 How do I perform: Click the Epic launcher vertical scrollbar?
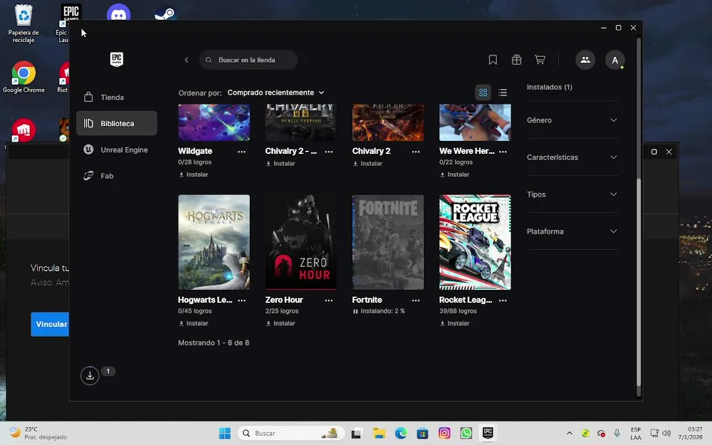coord(639,282)
